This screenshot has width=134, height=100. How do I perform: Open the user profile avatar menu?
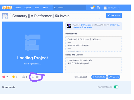point(105,8)
